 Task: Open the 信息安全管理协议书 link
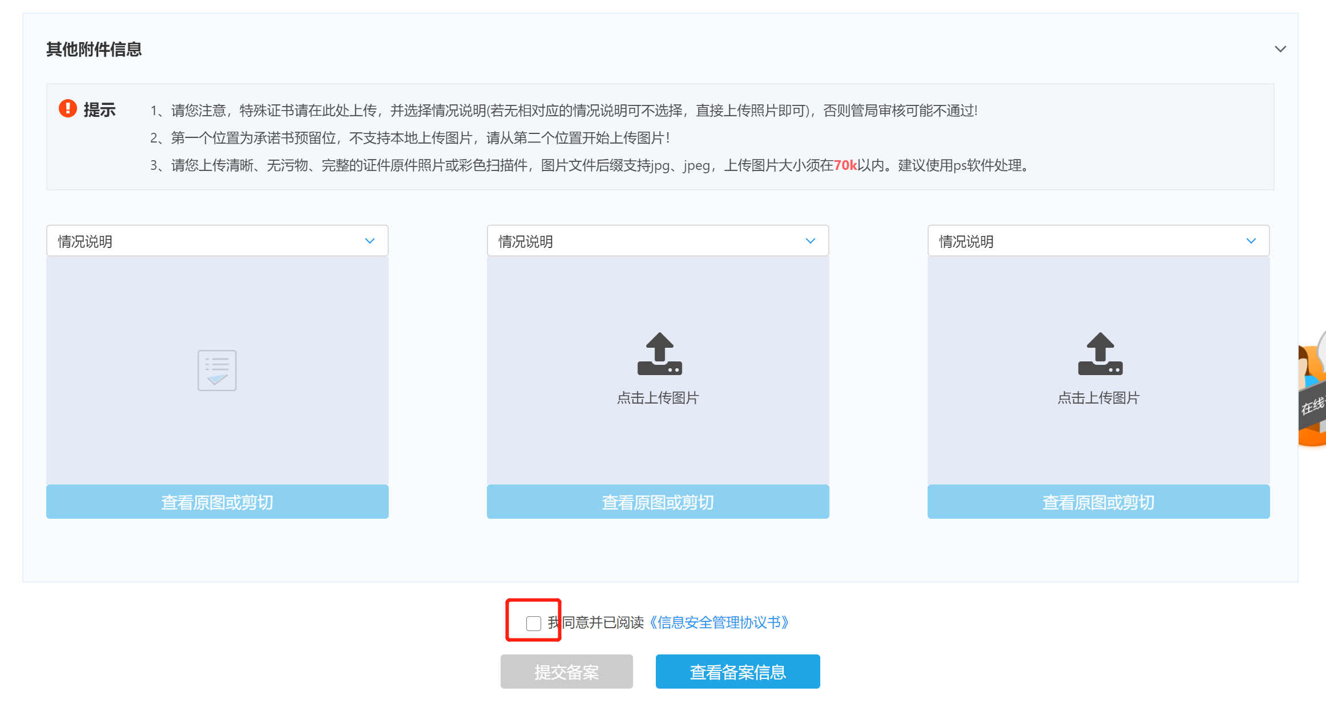pyautogui.click(x=719, y=623)
